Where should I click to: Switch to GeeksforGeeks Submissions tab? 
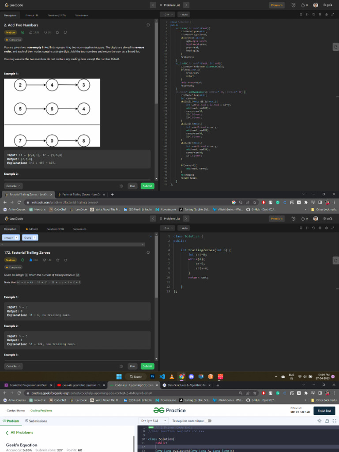(36, 421)
